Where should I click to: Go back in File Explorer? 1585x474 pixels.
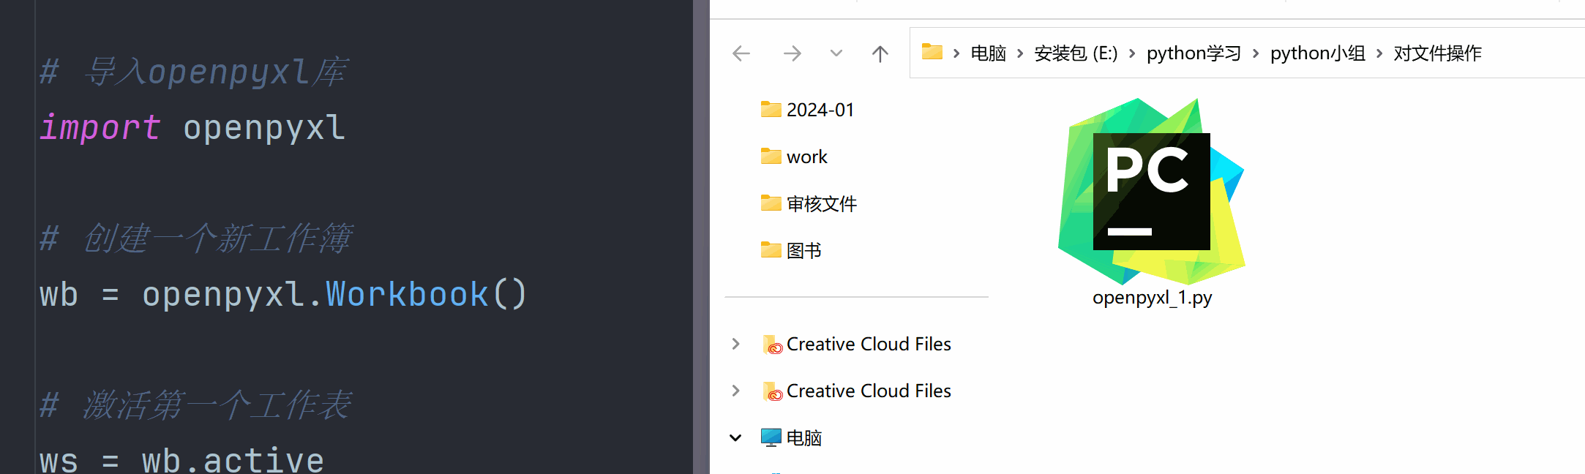pyautogui.click(x=741, y=53)
